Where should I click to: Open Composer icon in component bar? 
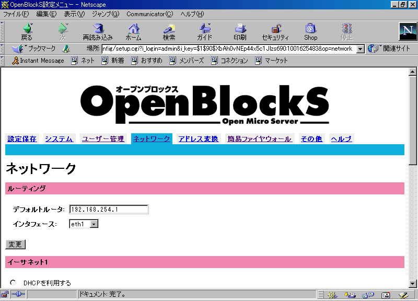pos(403,295)
